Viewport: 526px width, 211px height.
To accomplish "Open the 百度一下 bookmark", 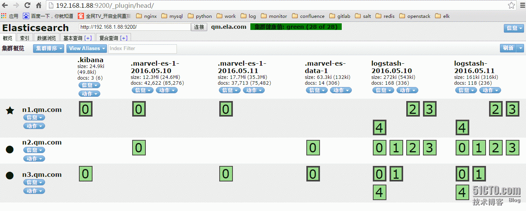I will 48,16.
